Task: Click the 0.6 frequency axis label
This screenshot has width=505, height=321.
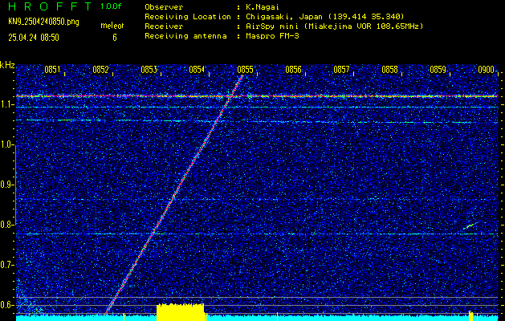Action: [6, 305]
